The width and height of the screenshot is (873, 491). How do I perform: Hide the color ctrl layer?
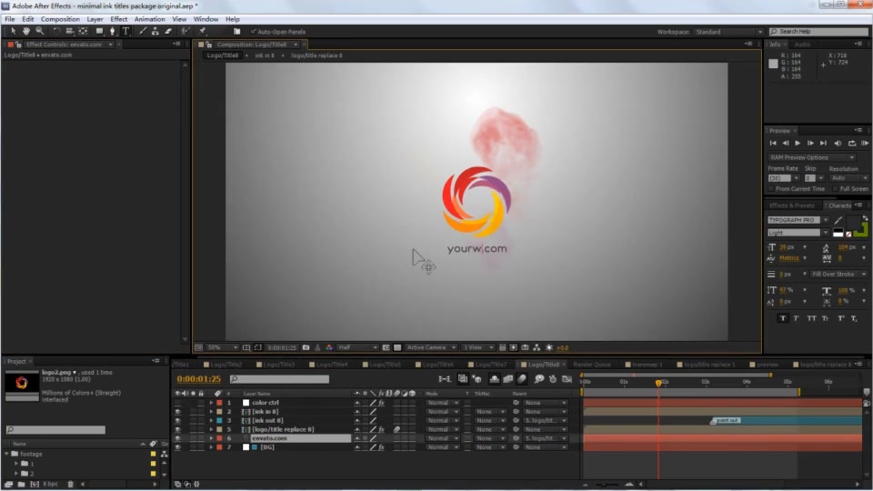[177, 403]
